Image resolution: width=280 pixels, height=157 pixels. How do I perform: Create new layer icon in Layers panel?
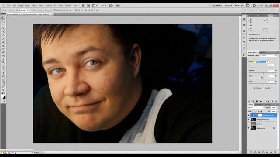[x=271, y=152]
